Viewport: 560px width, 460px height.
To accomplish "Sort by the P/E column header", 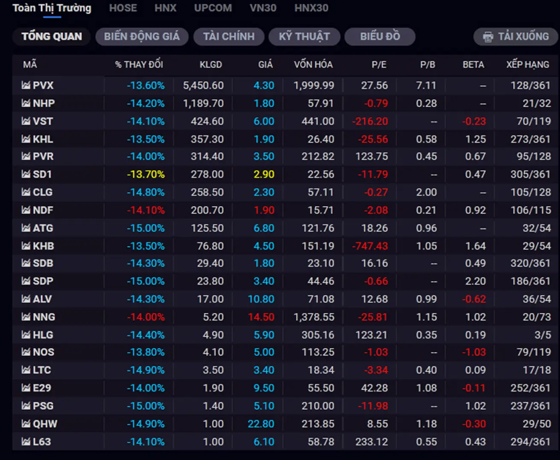I will click(x=379, y=65).
